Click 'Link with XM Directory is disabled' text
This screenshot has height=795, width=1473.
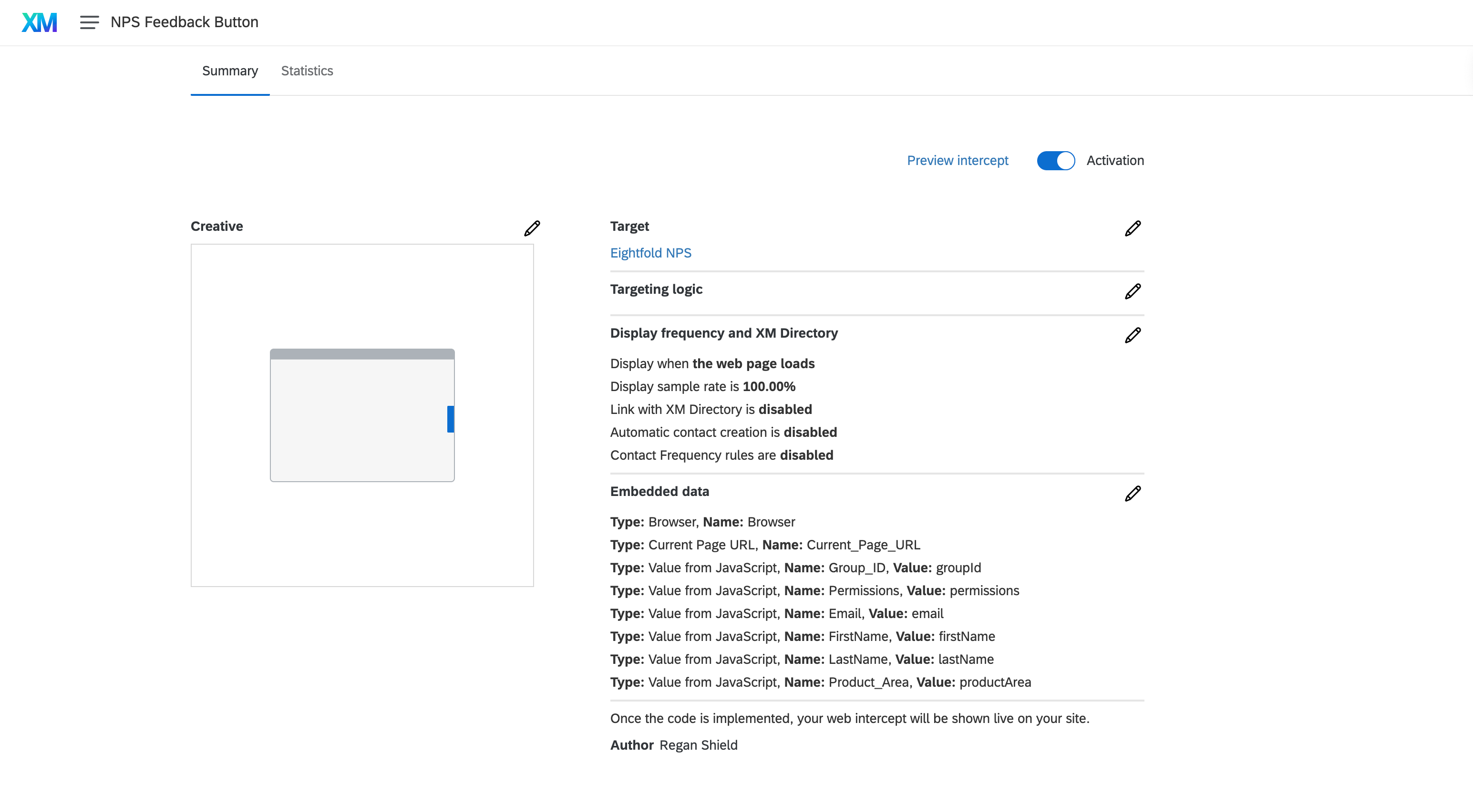(711, 410)
